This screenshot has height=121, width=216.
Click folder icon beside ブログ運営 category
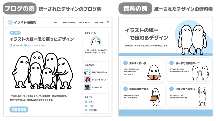pos(86,110)
